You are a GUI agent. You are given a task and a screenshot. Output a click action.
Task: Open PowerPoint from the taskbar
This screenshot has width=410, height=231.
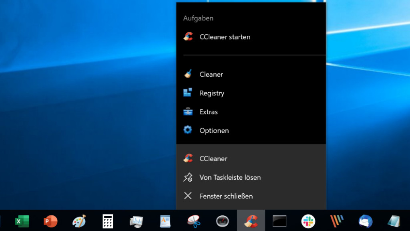[50, 221]
